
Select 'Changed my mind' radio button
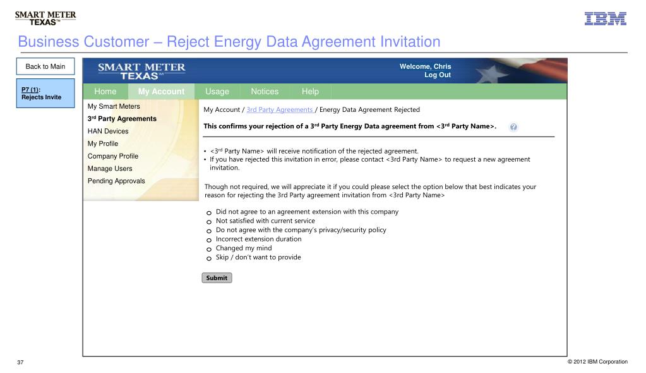point(209,249)
